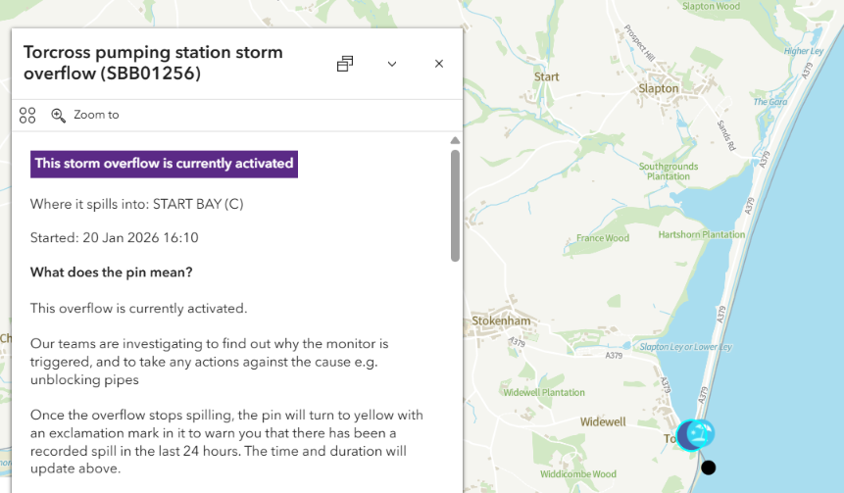Click the 'What does the pin mean?' heading

point(112,271)
